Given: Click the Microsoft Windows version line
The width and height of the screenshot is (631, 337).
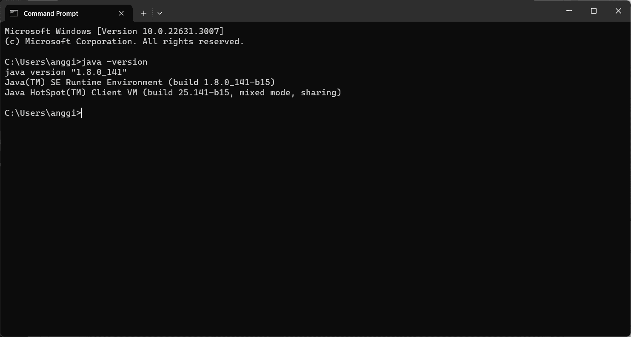Looking at the screenshot, I should coord(114,31).
